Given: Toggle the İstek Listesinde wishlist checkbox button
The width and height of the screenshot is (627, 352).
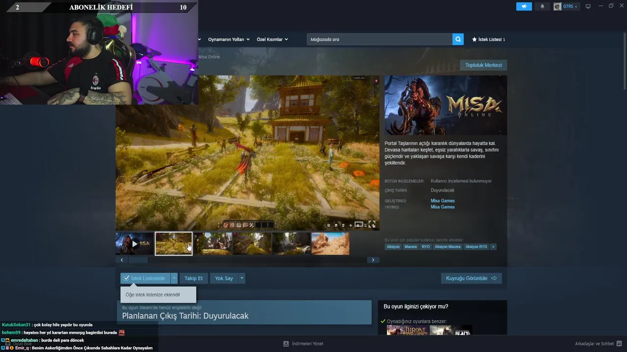Looking at the screenshot, I should coord(145,278).
